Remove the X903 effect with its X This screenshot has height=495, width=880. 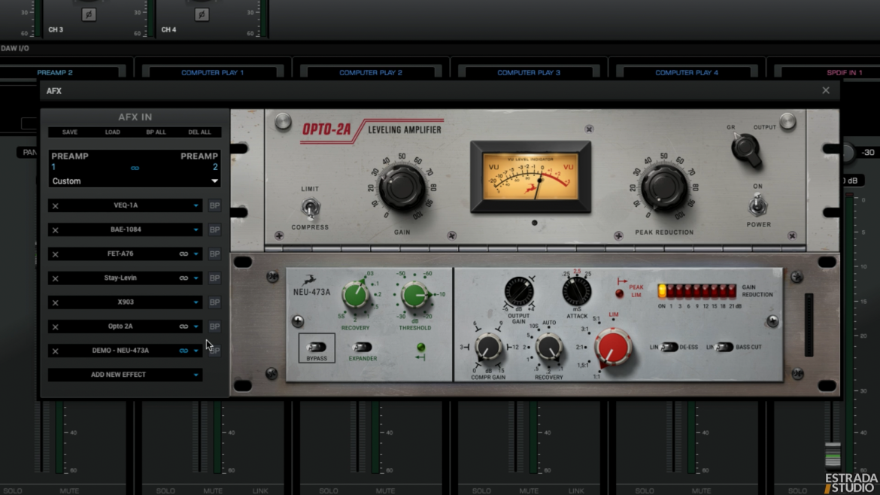[x=55, y=302]
